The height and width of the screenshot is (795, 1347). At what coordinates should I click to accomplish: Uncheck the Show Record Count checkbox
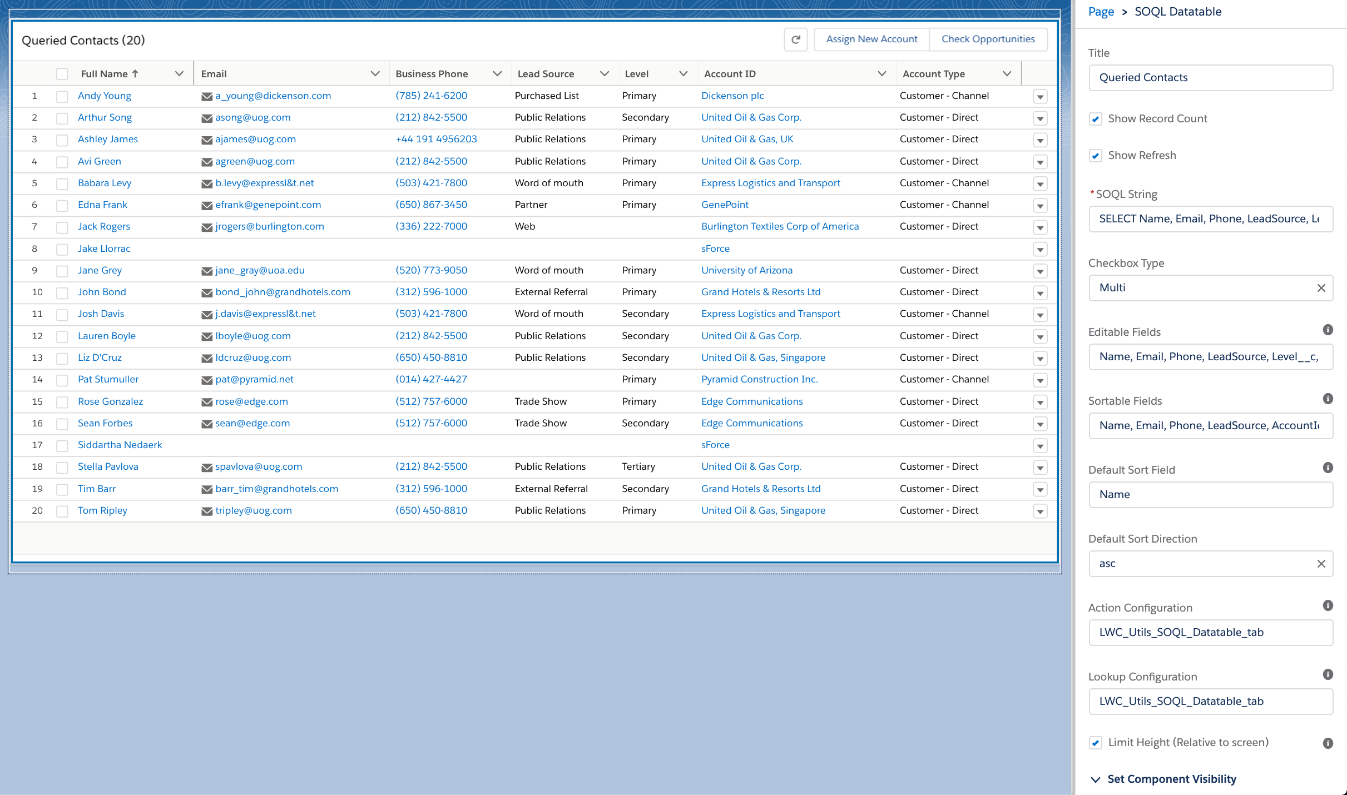pyautogui.click(x=1095, y=119)
